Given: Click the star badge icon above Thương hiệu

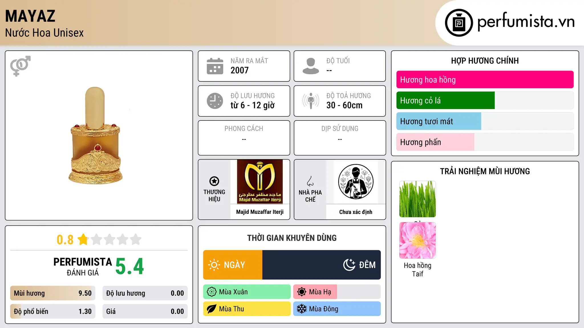Looking at the screenshot, I should [x=214, y=181].
